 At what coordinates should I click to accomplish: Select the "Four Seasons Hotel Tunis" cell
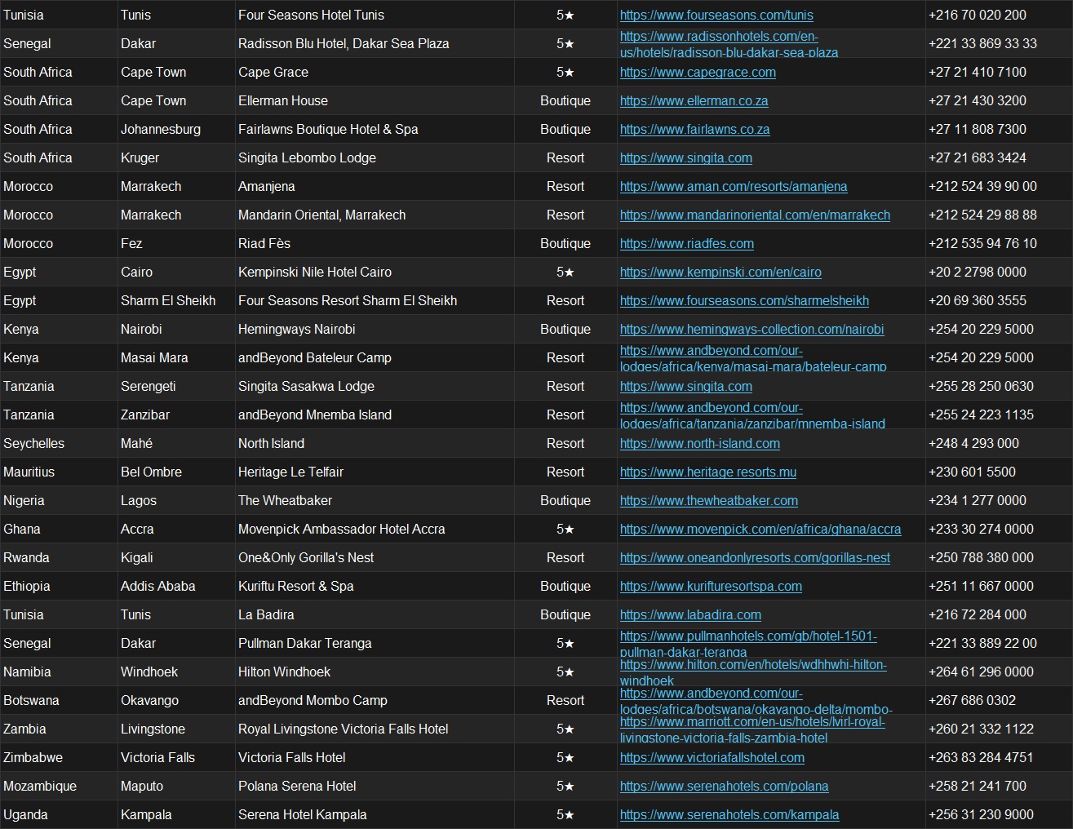(375, 15)
